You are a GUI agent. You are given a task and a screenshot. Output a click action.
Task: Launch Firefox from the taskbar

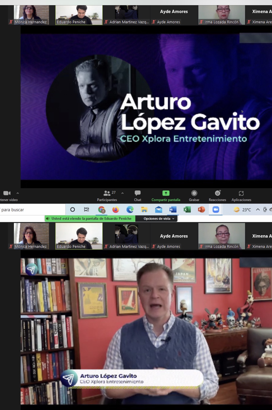click(115, 210)
